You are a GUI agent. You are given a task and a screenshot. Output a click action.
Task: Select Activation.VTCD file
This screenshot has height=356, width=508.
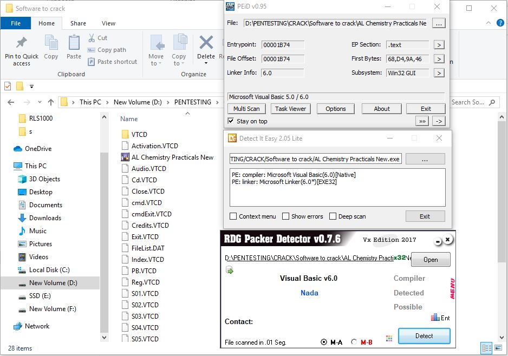pyautogui.click(x=149, y=146)
